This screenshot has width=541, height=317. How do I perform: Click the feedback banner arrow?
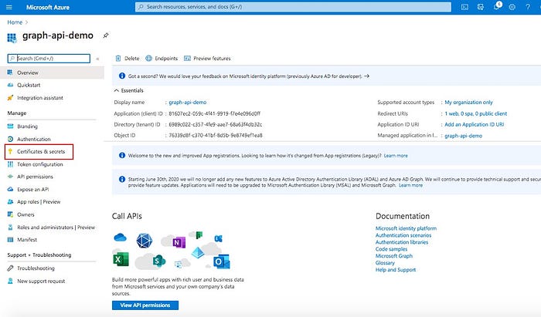[x=367, y=76]
